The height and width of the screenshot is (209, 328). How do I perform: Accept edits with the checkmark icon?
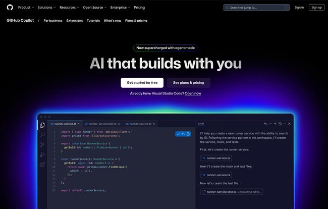click(x=178, y=134)
